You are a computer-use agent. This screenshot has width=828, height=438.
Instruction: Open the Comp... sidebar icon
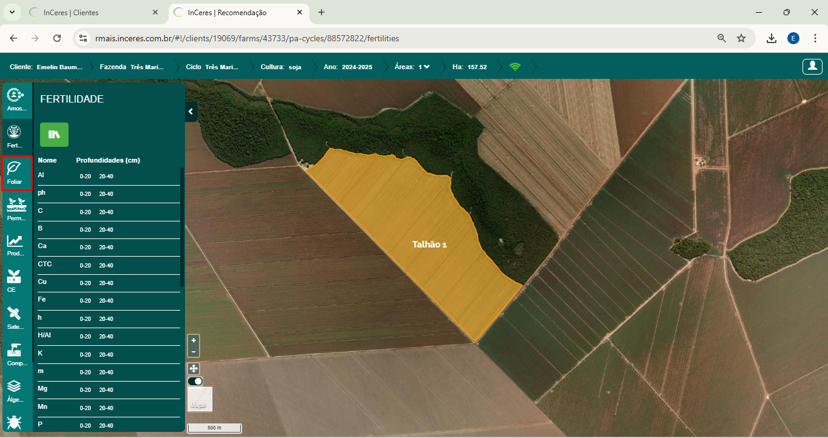pyautogui.click(x=16, y=354)
